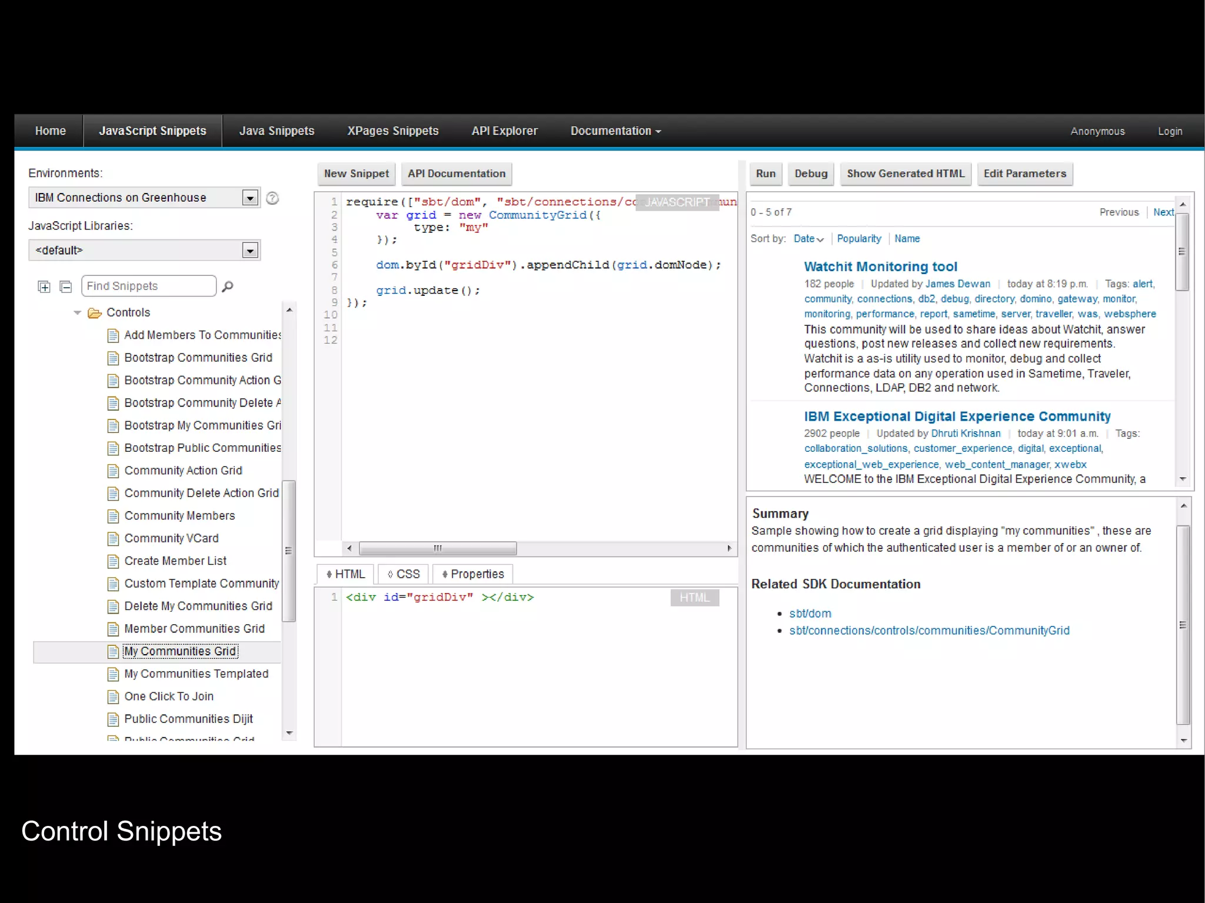The height and width of the screenshot is (903, 1205).
Task: Click the search magnifier icon beside Find Snippets
Action: point(227,286)
